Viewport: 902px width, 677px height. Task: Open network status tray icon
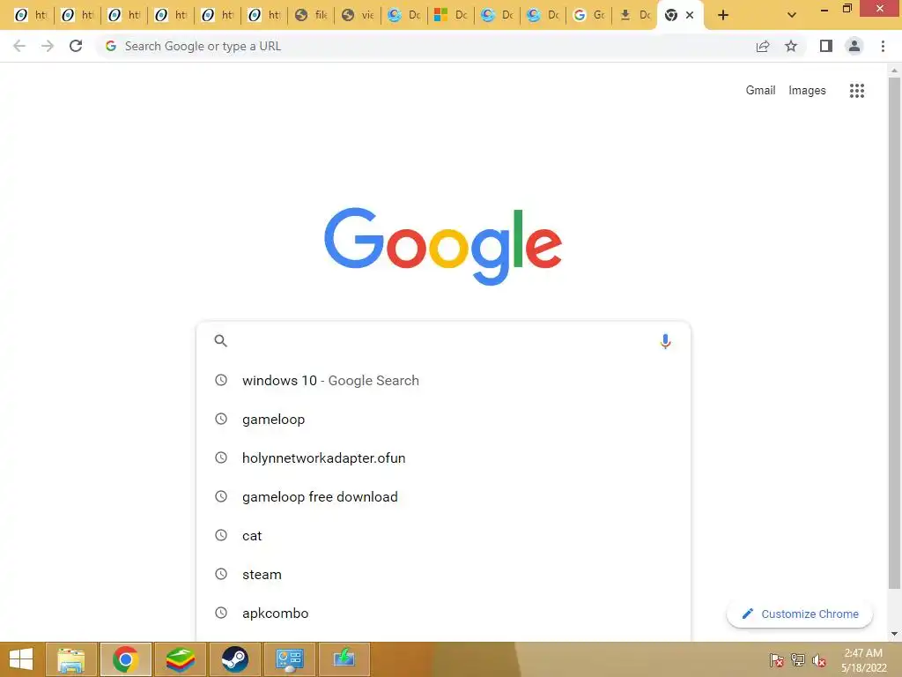point(798,660)
